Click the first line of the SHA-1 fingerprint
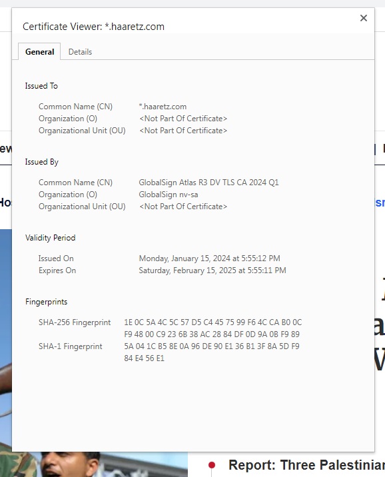 [x=212, y=346]
